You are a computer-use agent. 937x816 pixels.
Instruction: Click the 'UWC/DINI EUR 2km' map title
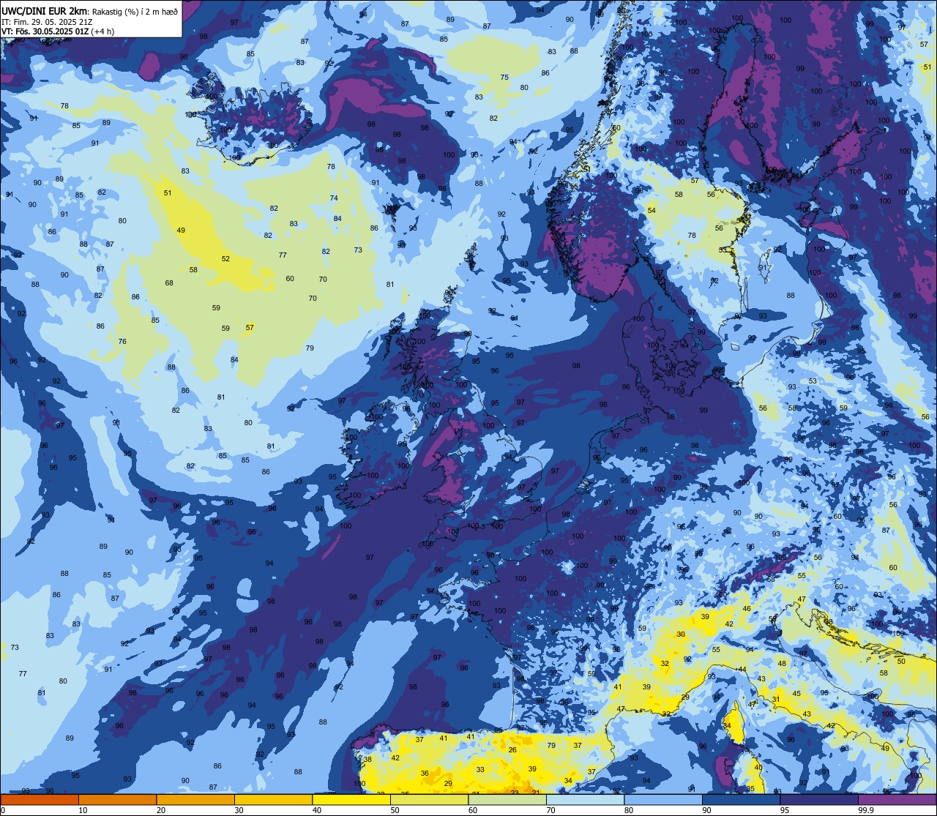[x=45, y=10]
